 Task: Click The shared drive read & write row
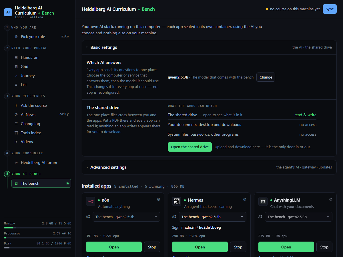(x=242, y=115)
